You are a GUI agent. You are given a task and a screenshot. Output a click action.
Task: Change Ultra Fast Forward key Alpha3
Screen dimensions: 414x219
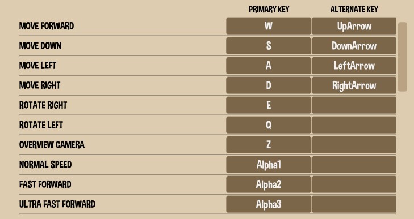coord(269,204)
